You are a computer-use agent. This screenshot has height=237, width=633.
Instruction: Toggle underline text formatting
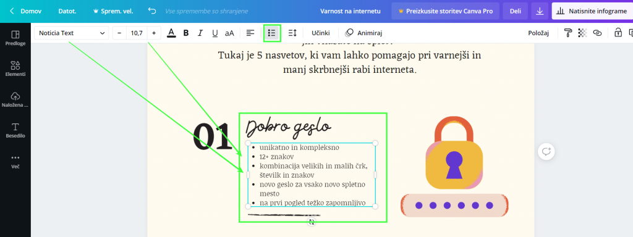[x=215, y=33]
